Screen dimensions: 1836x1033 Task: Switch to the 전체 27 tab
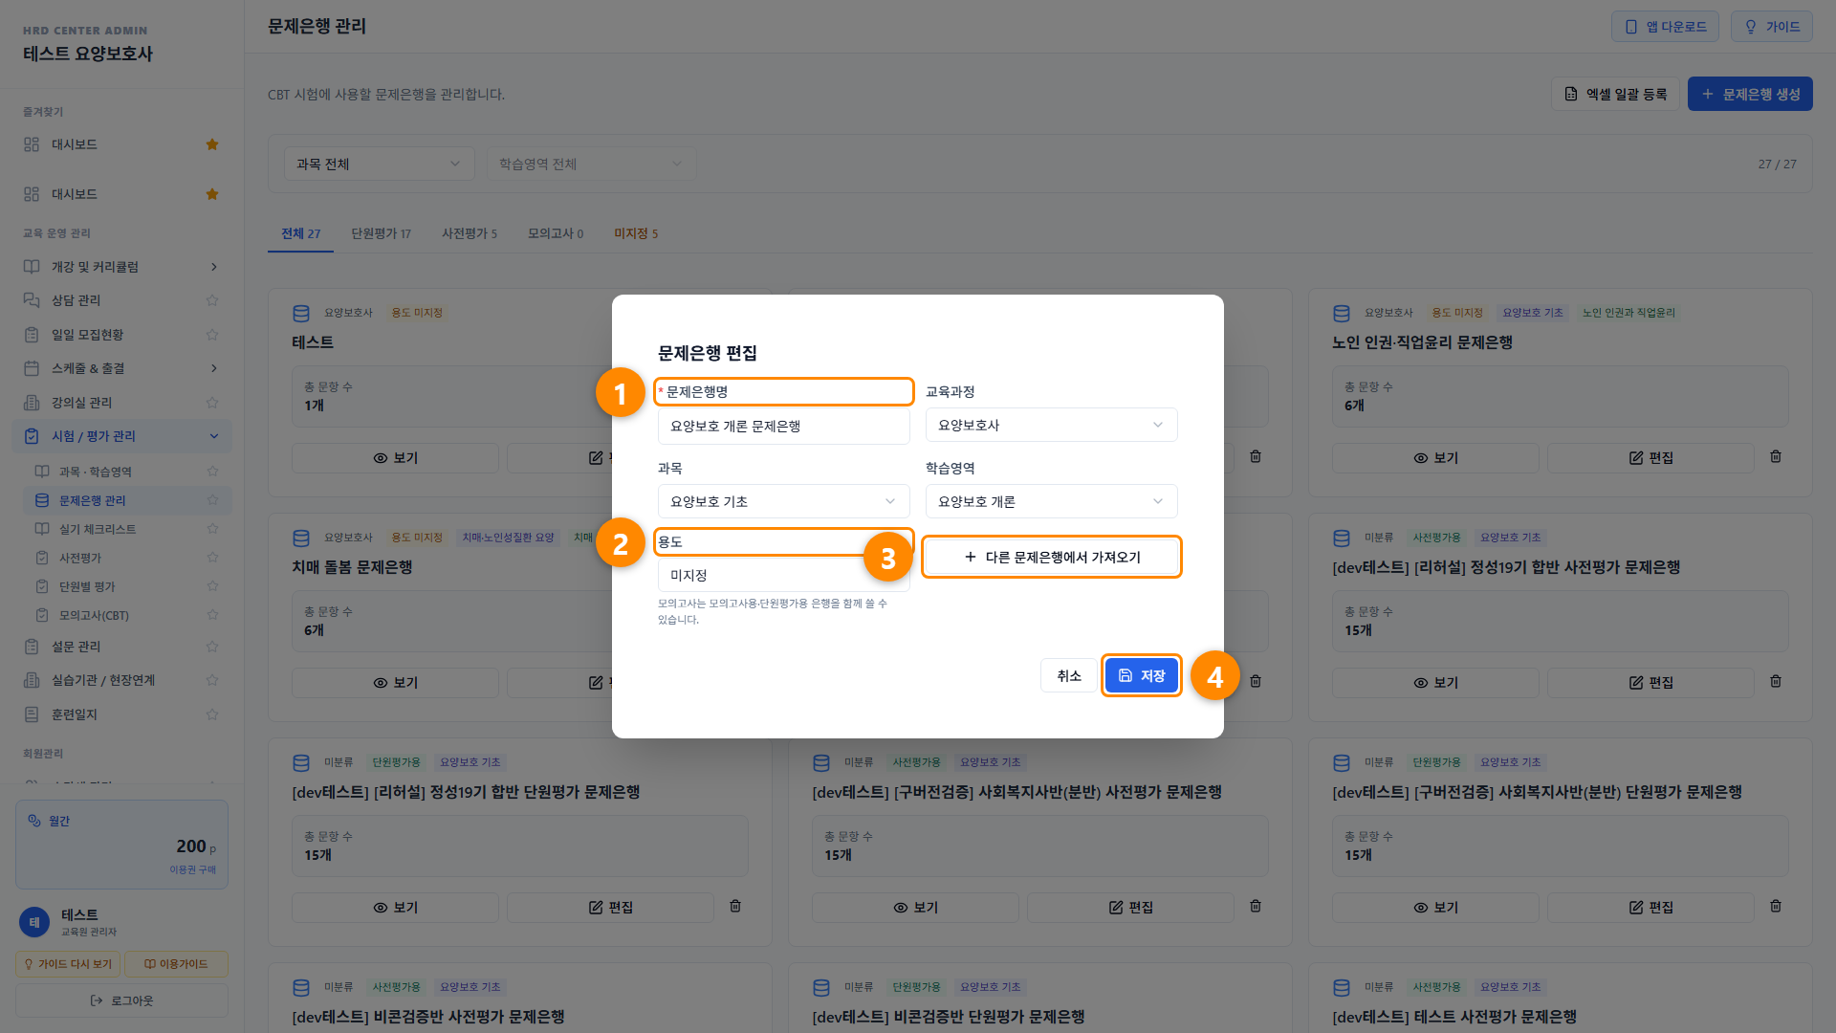point(301,233)
